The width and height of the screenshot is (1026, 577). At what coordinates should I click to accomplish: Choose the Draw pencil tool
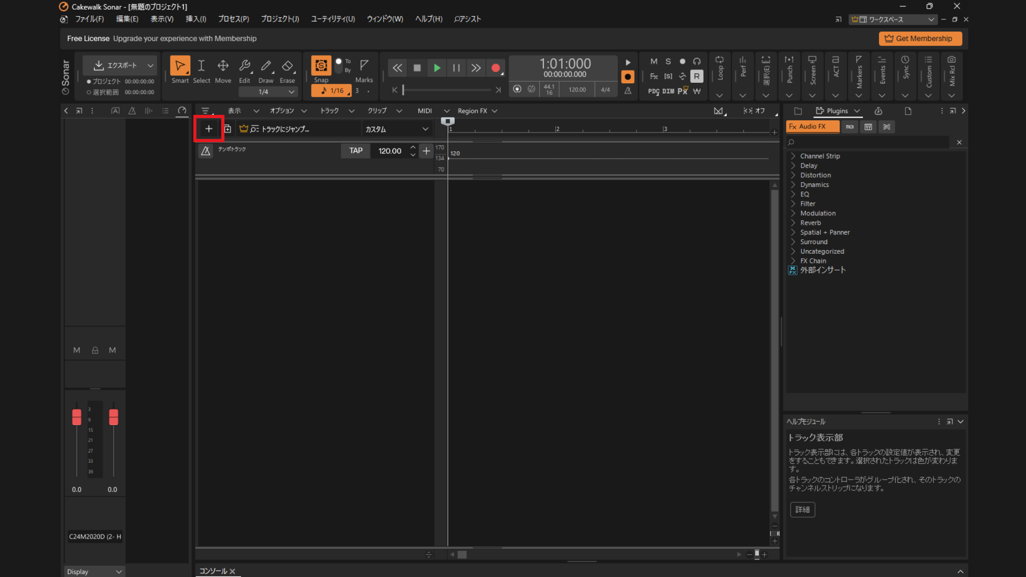pos(266,66)
